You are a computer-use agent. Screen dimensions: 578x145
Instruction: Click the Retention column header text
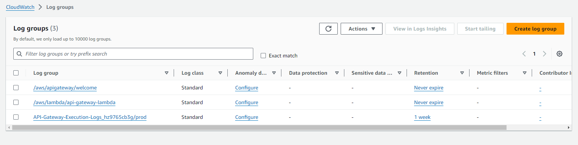click(426, 73)
